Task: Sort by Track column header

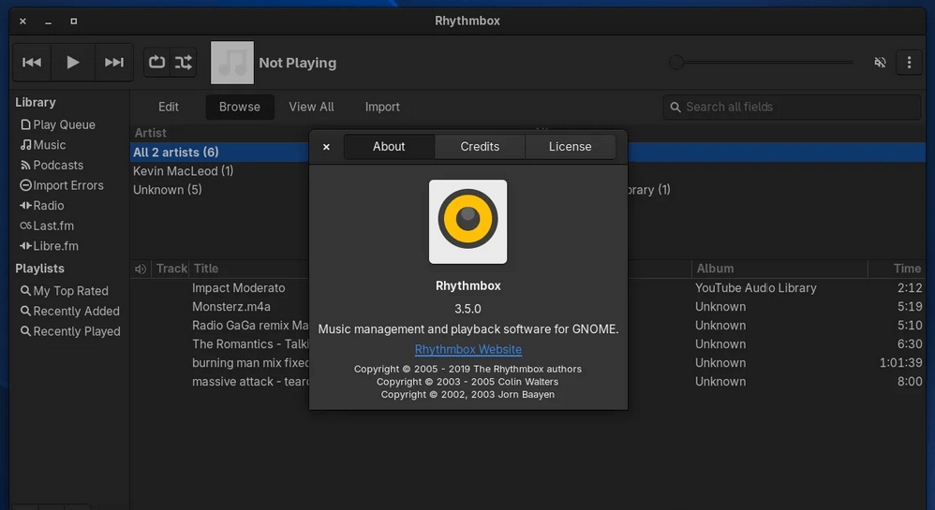Action: click(171, 269)
